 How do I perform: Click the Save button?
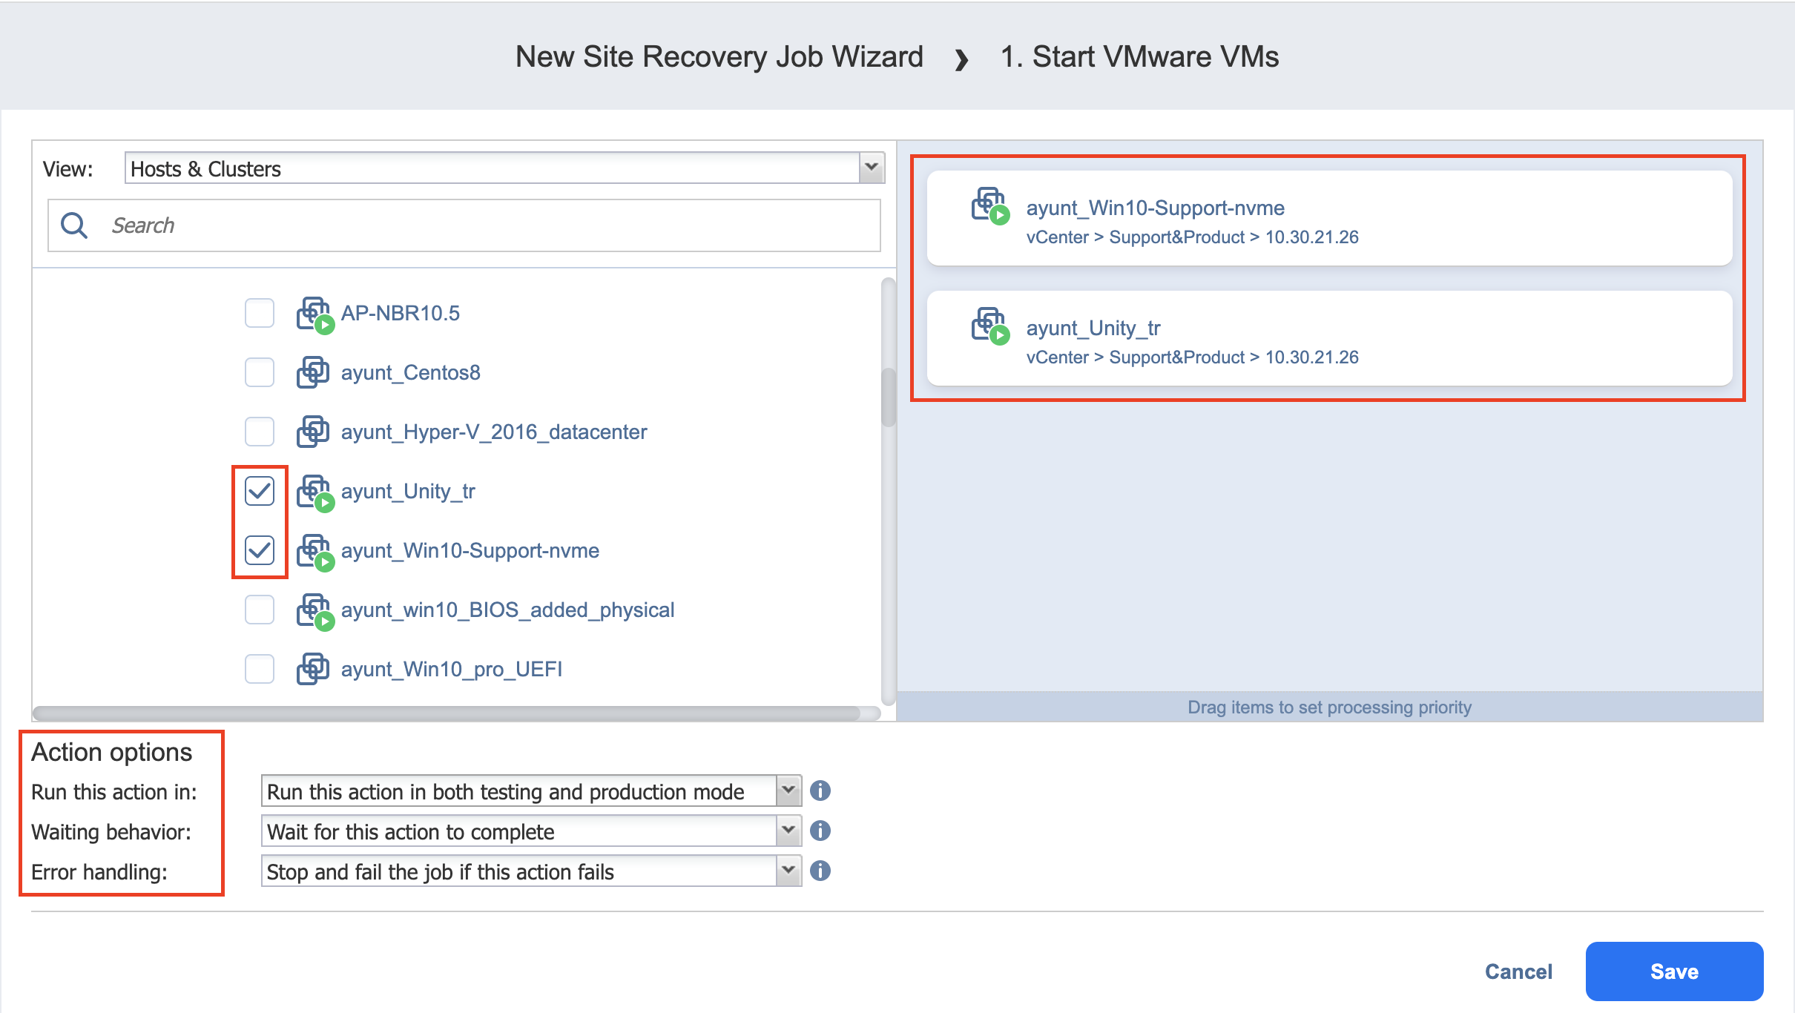[x=1673, y=971]
